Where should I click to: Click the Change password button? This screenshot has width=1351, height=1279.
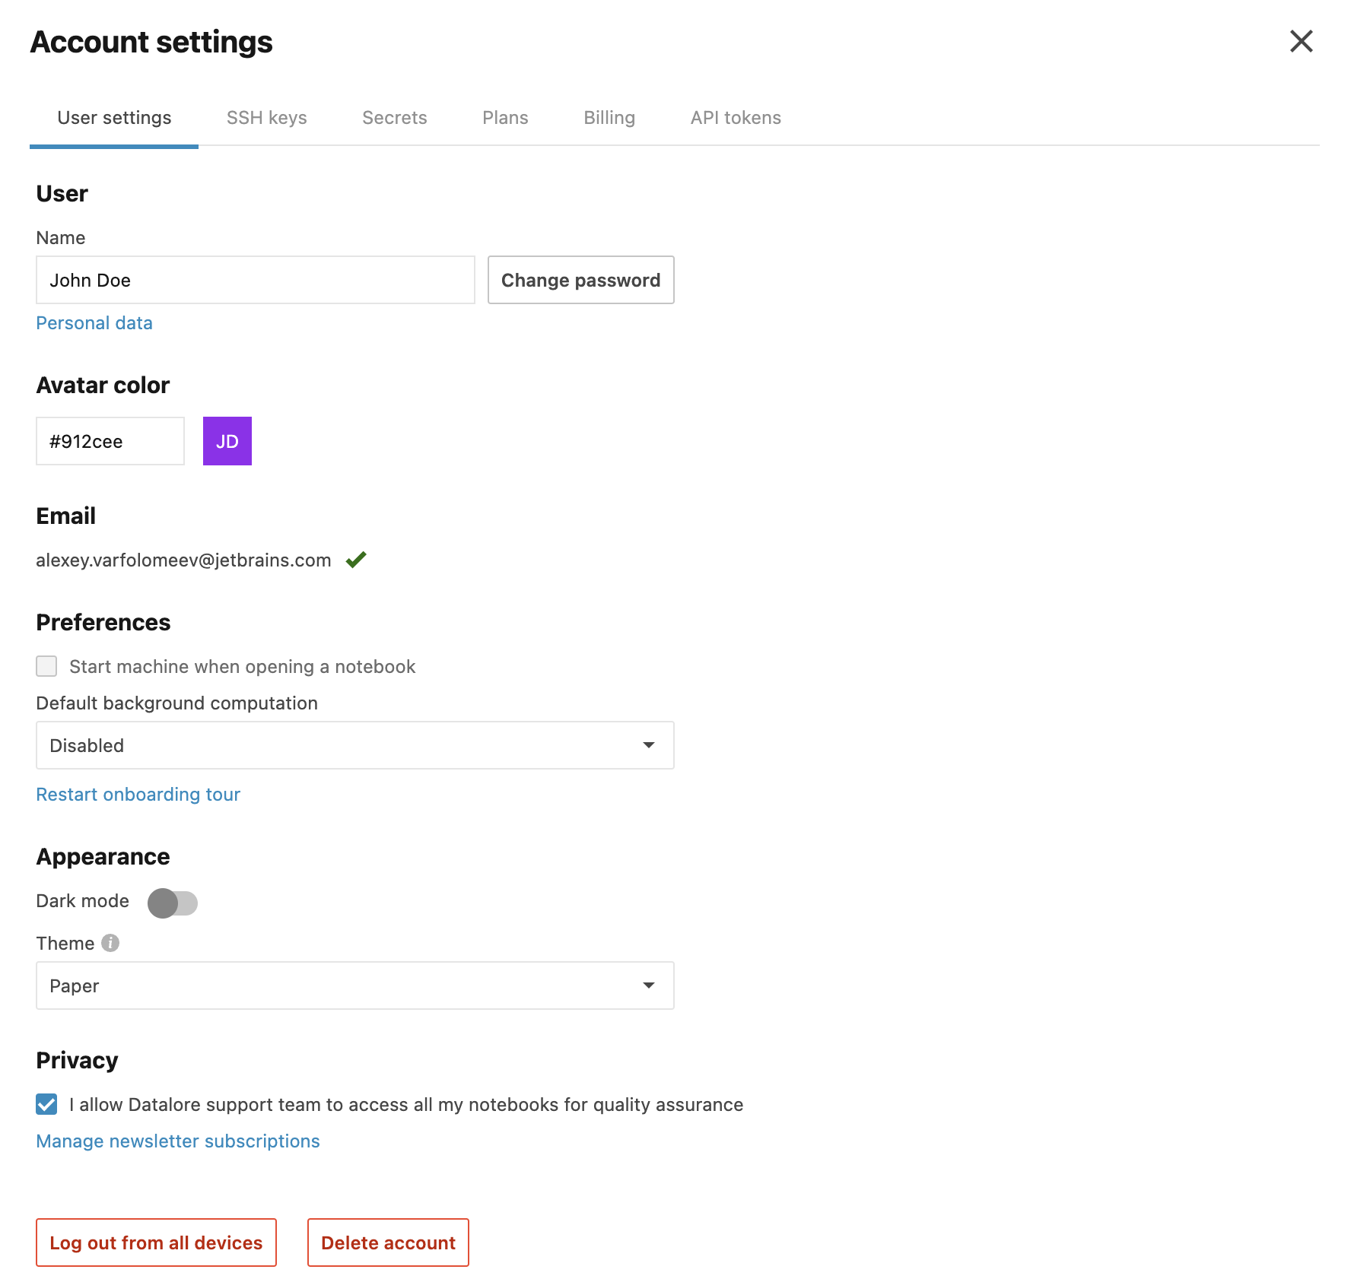(x=580, y=280)
